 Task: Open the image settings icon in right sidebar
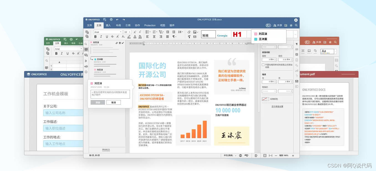click(x=297, y=54)
